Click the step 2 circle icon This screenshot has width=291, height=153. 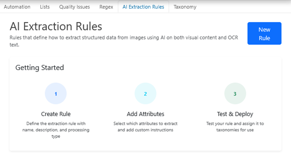(145, 94)
